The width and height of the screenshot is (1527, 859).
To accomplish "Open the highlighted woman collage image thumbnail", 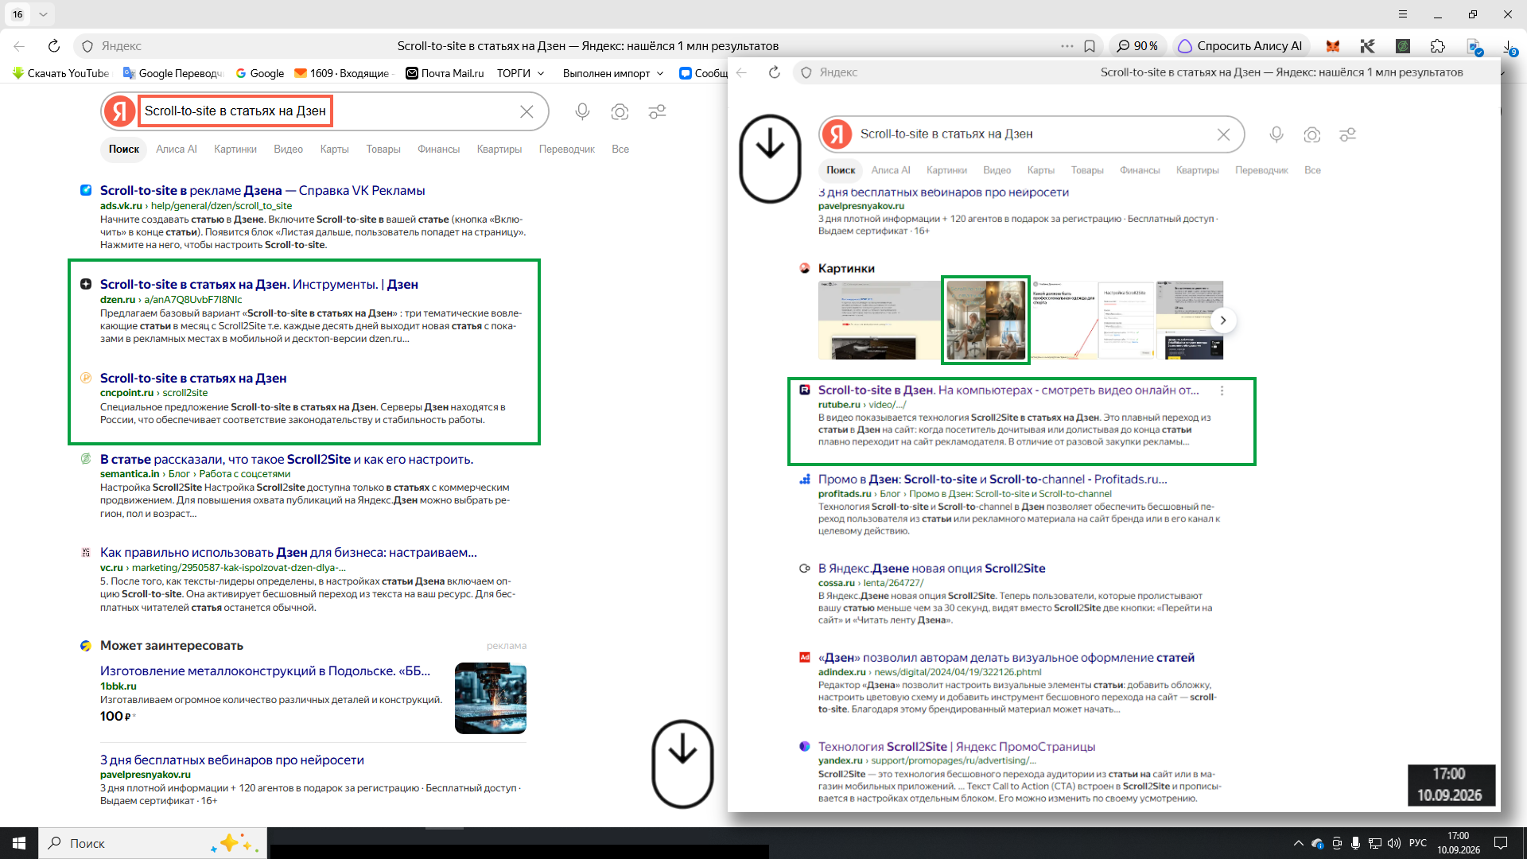I will 985,320.
